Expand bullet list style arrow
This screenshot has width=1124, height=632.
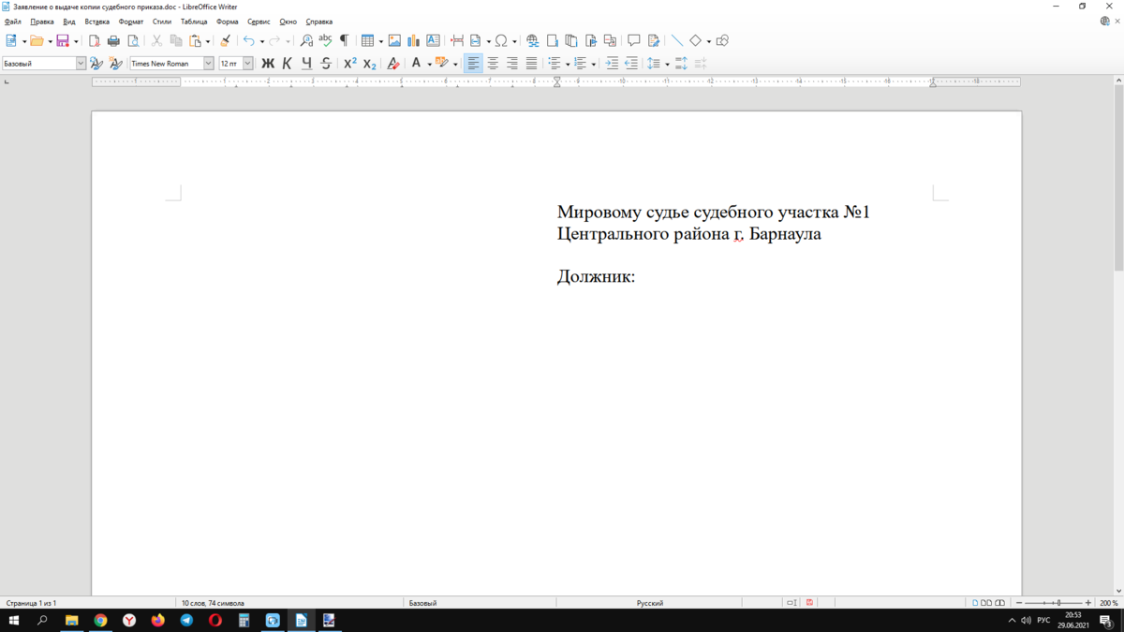(x=568, y=64)
